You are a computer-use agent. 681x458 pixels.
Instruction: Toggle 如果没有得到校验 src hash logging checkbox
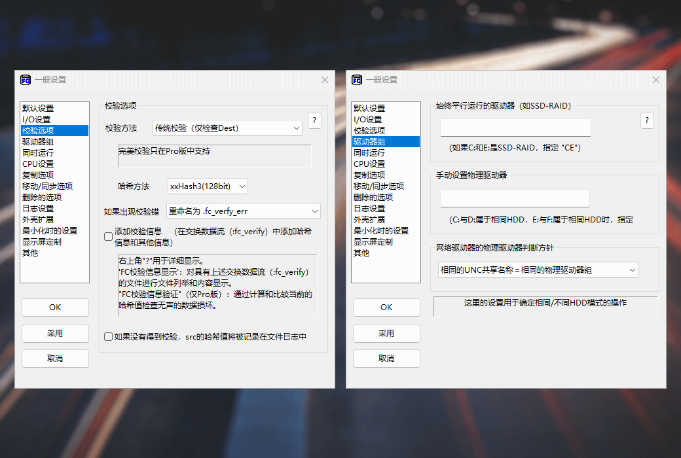click(x=109, y=337)
